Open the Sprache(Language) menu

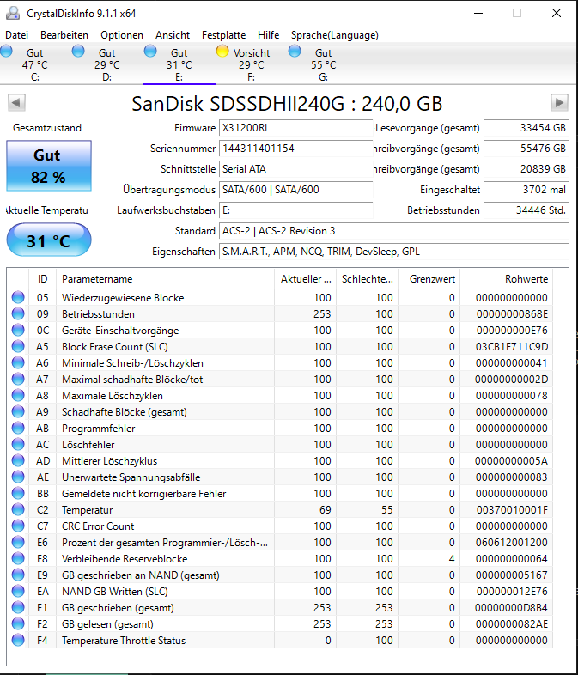click(x=335, y=35)
